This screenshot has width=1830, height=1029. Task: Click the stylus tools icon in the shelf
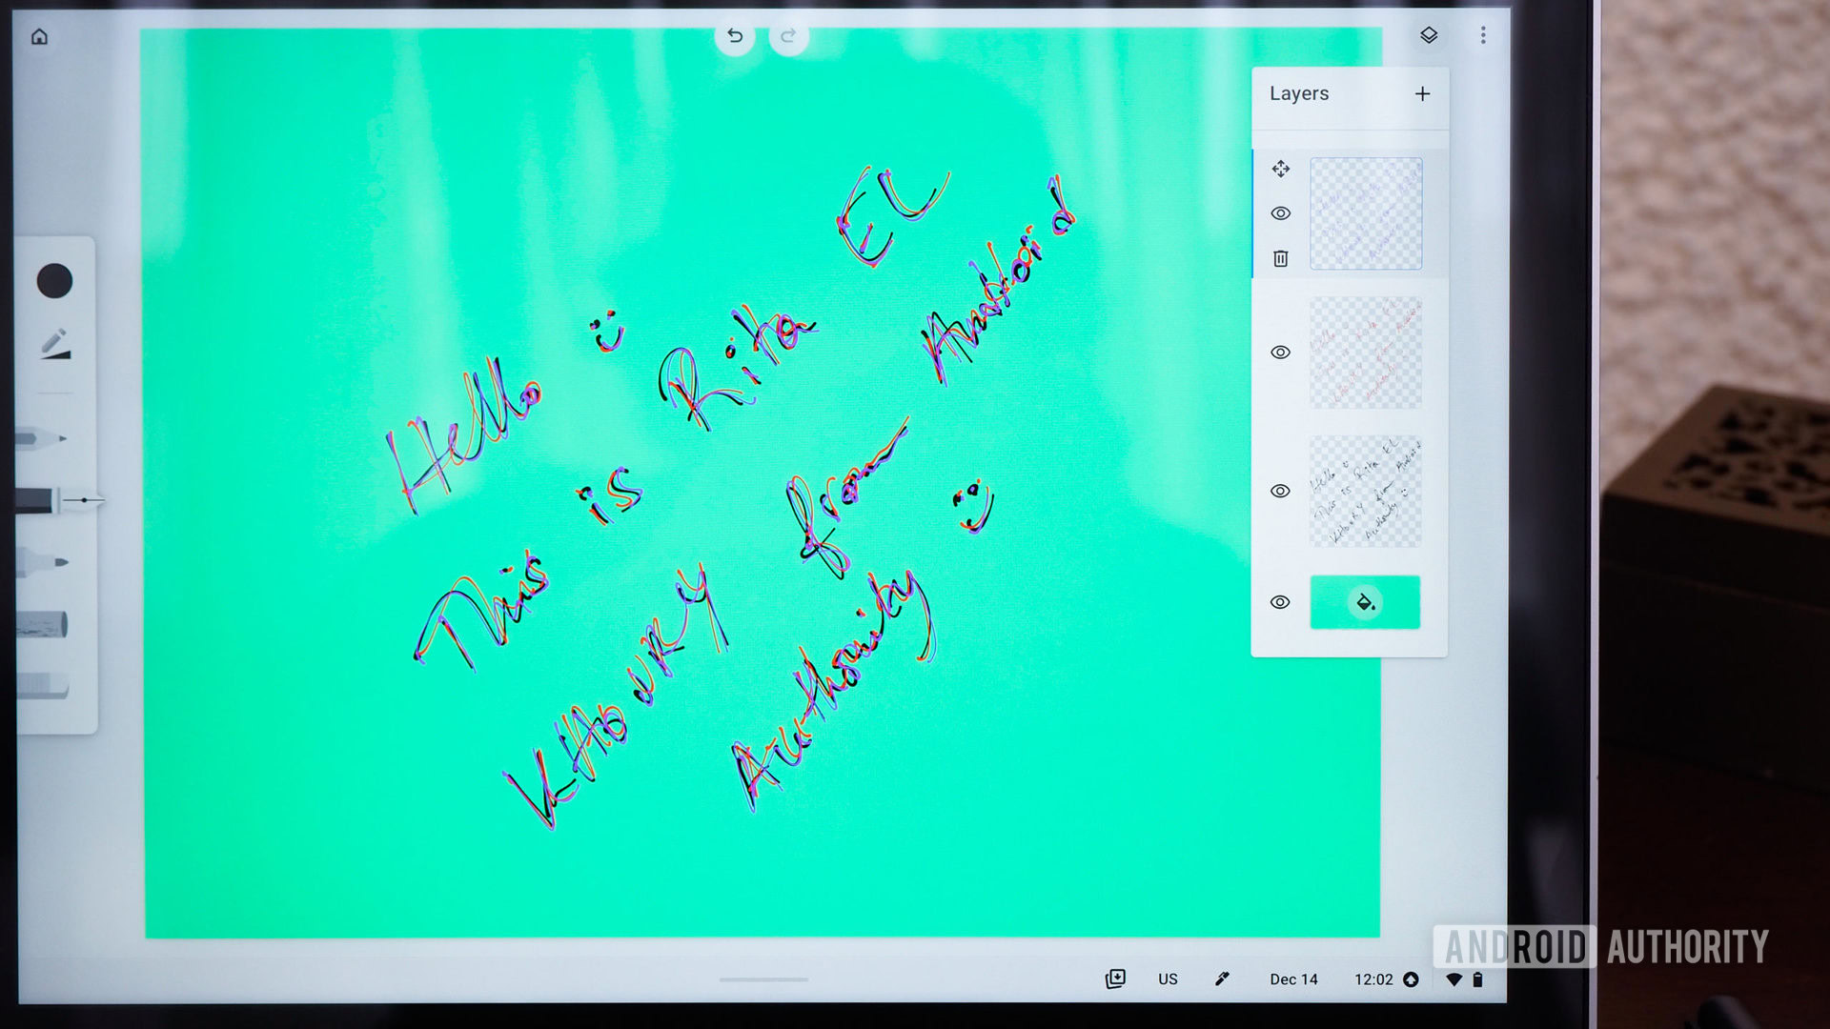pos(1222,979)
